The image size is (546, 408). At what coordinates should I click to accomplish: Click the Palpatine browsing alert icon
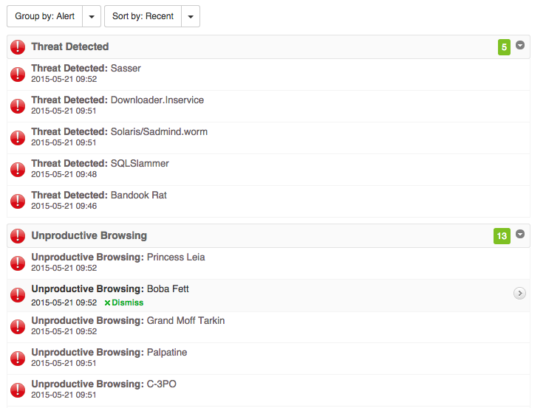point(18,359)
